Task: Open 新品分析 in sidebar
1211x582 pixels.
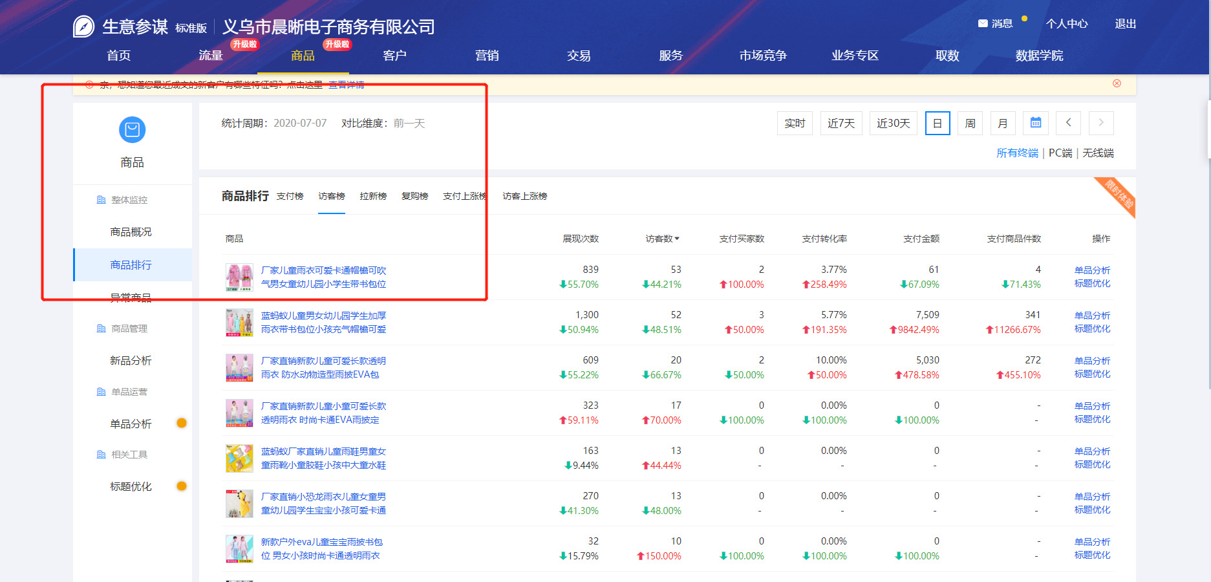Action: [x=131, y=360]
